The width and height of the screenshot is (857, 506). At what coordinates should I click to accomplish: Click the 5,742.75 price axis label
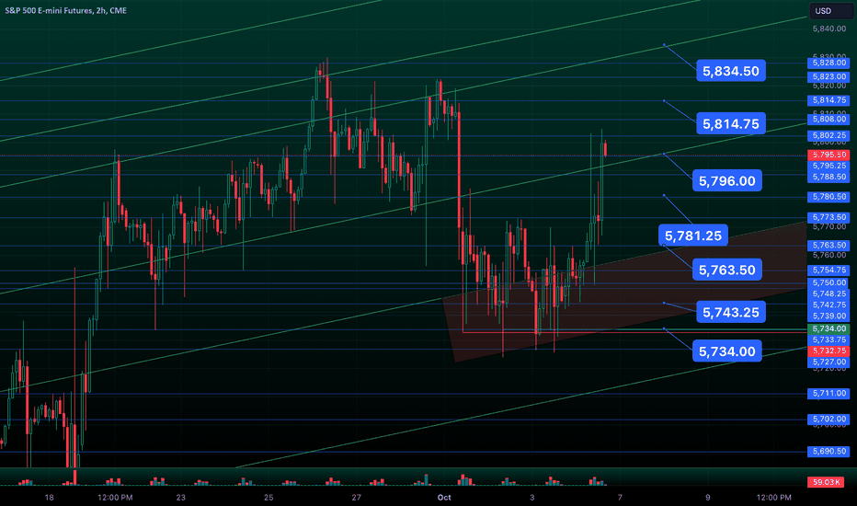pos(828,305)
